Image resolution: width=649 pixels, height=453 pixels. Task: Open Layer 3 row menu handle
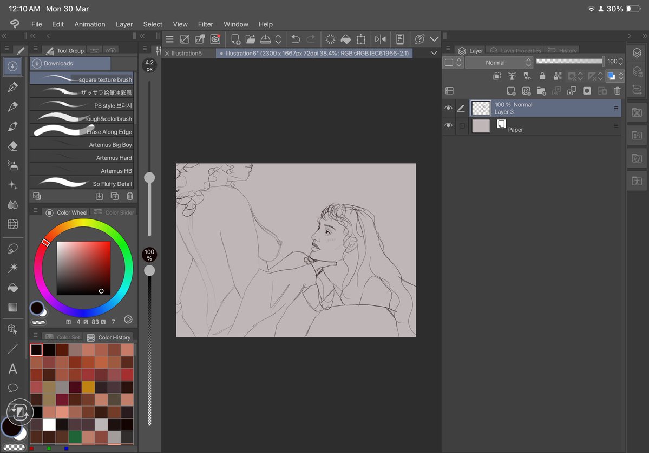click(616, 108)
